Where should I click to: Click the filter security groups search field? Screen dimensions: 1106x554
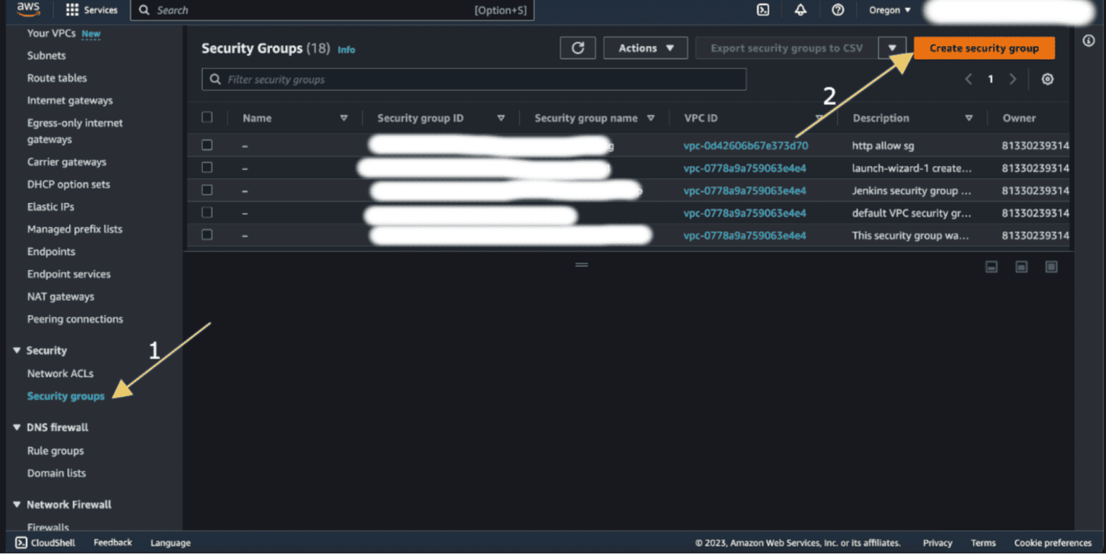point(474,79)
